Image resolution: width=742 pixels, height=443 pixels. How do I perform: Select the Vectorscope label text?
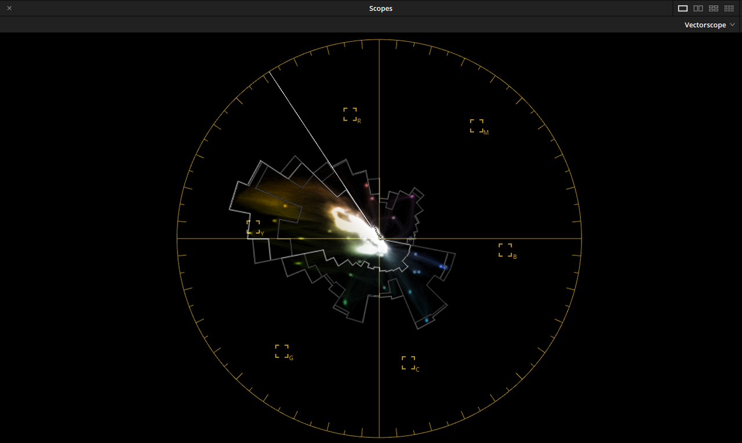705,25
